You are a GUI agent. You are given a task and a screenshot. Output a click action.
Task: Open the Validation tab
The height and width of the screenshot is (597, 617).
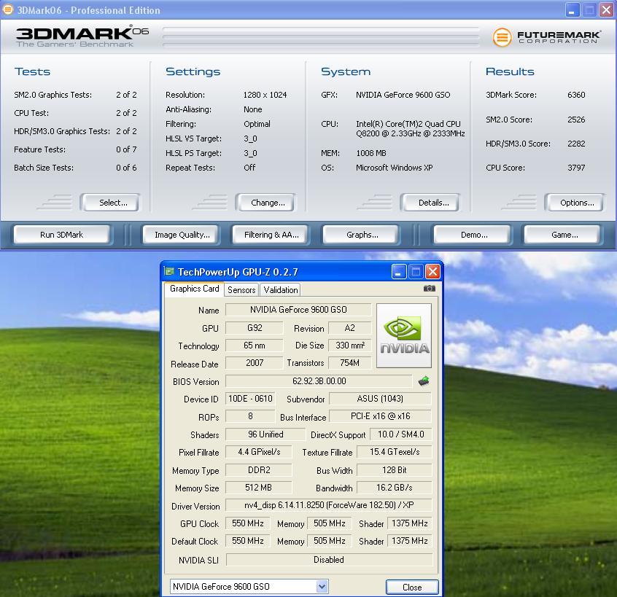(x=281, y=290)
